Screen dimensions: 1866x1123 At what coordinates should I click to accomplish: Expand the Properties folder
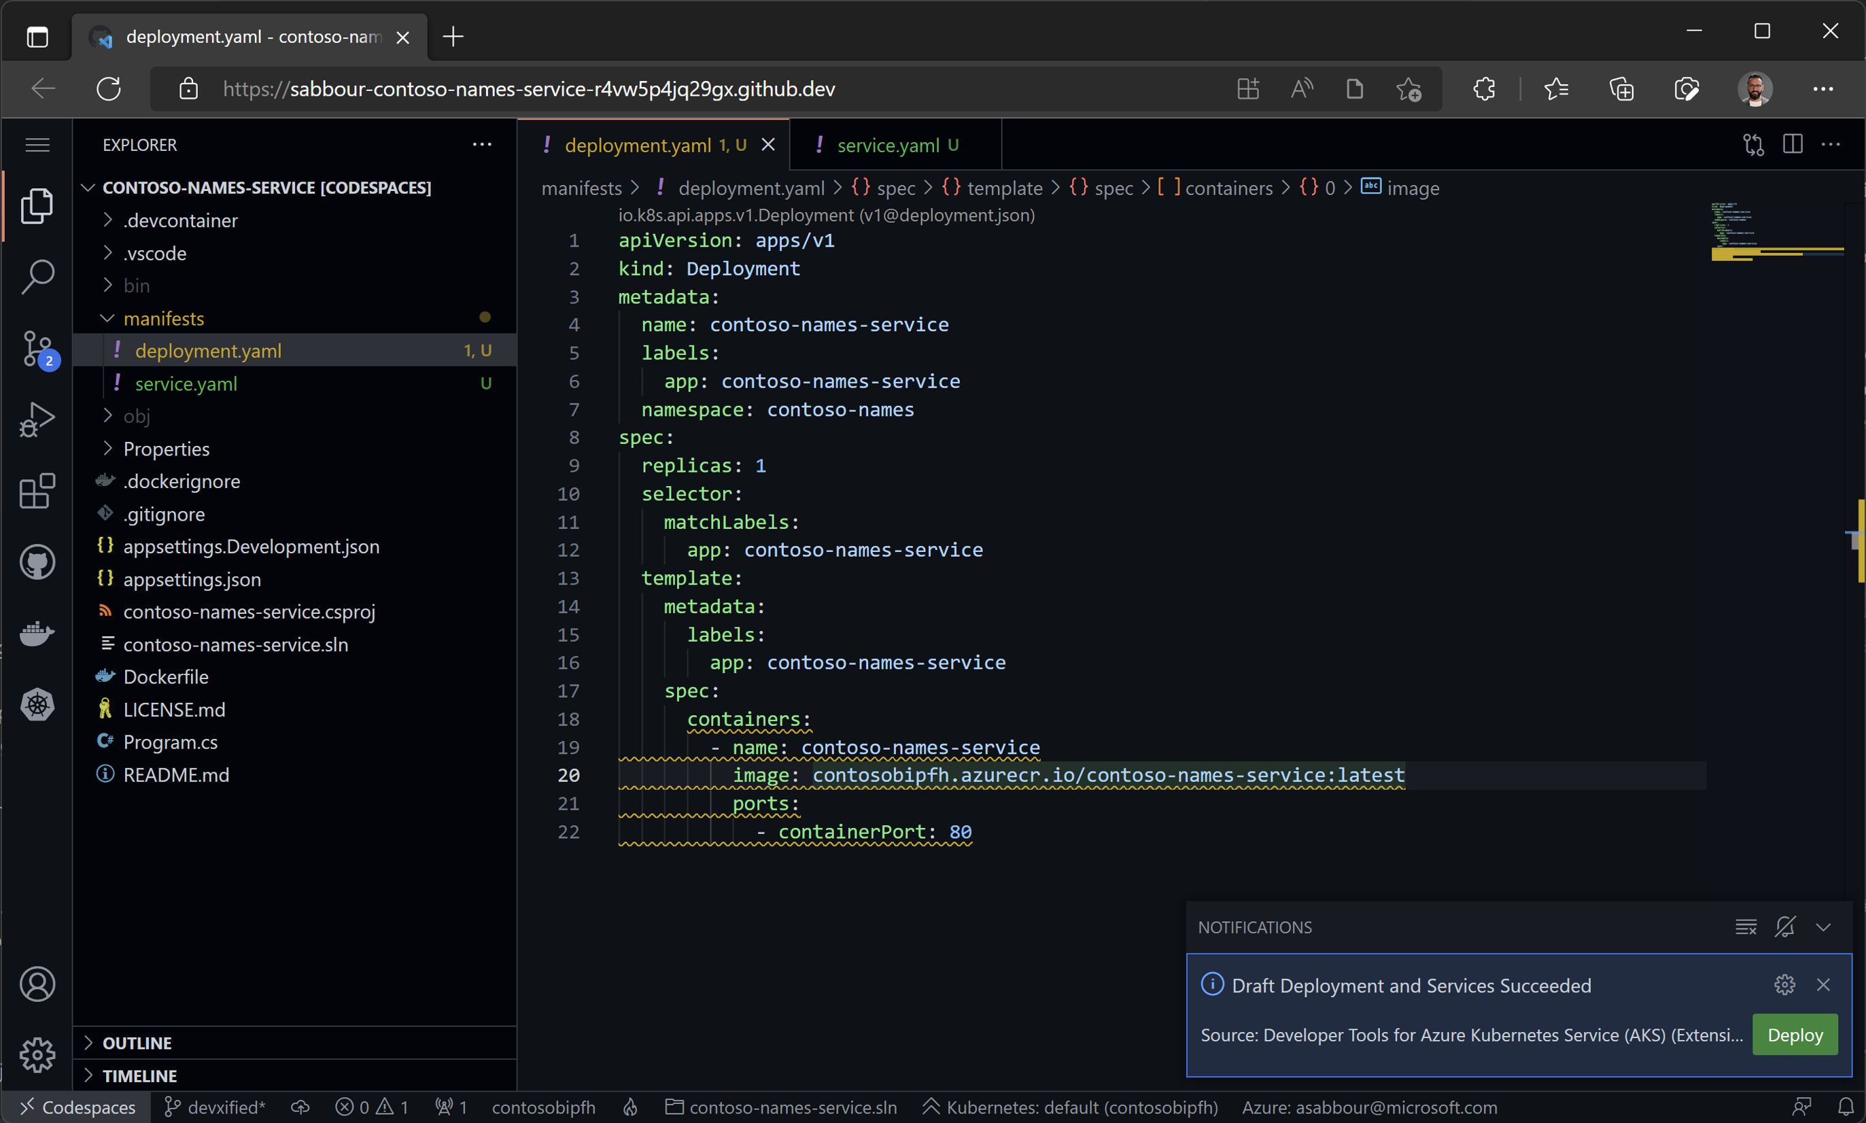coord(166,449)
